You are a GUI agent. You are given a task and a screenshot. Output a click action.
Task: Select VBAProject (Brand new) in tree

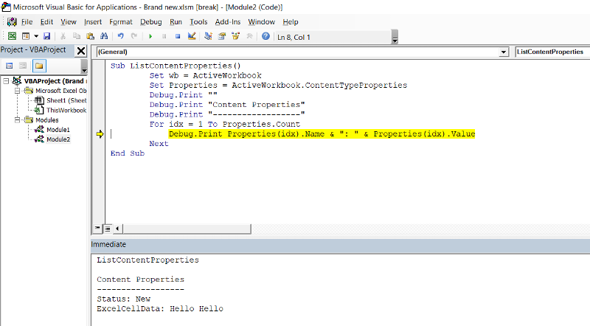coord(54,81)
